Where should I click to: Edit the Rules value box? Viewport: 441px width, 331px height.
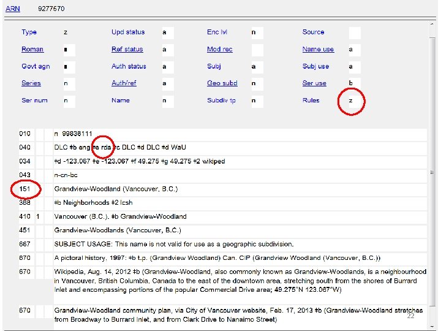coord(355,101)
